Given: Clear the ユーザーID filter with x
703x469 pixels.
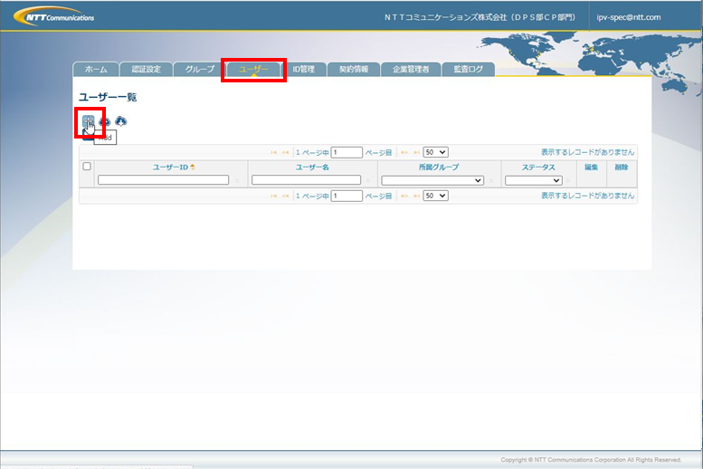Looking at the screenshot, I should 237,180.
